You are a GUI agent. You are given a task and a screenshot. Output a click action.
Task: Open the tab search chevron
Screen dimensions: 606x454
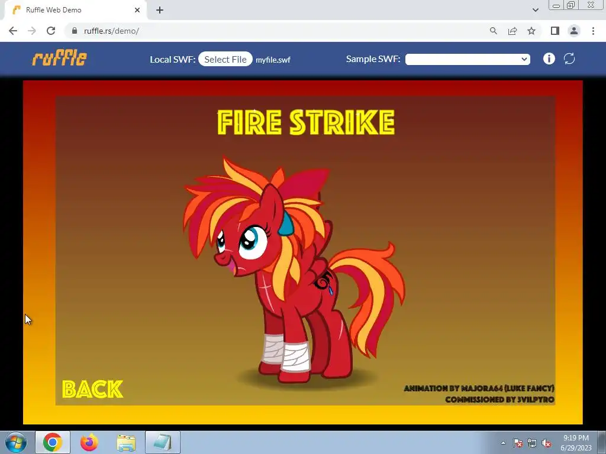point(535,10)
